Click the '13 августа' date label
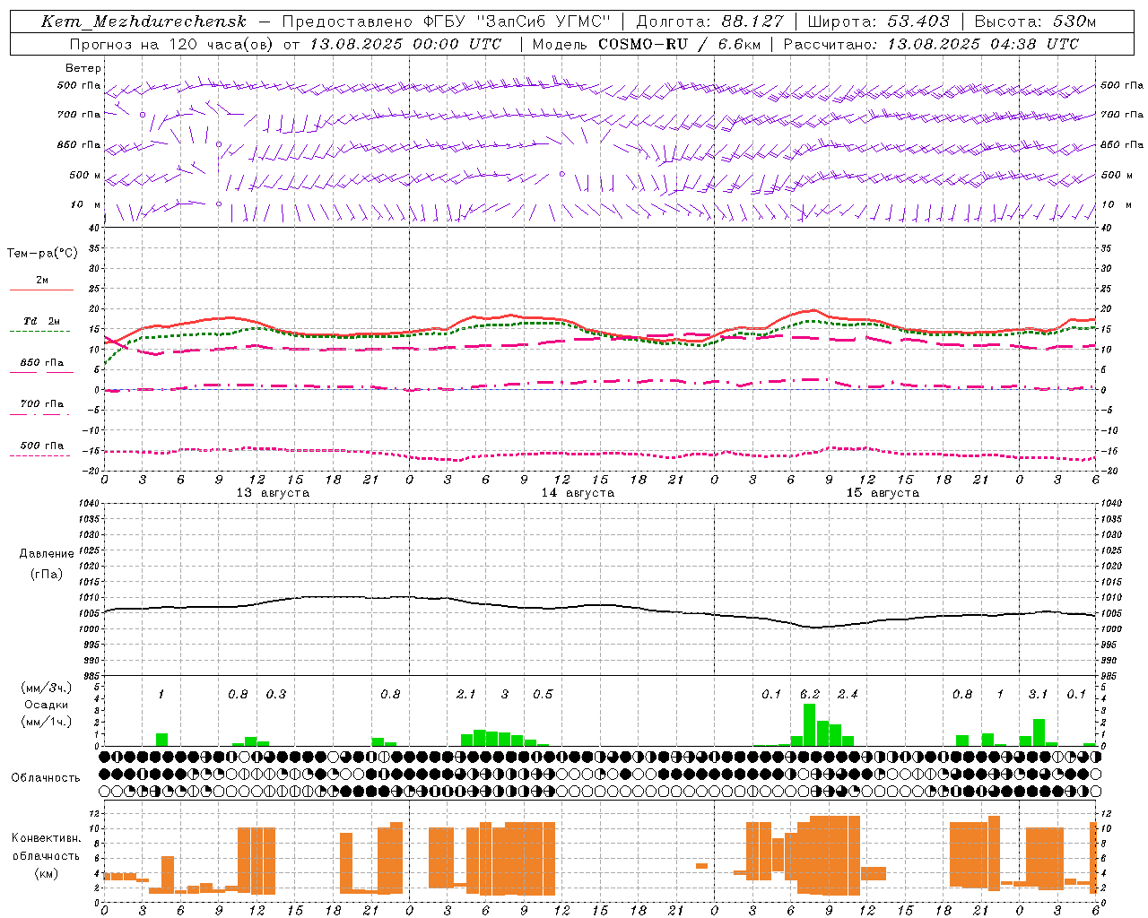The image size is (1148, 918). click(273, 493)
